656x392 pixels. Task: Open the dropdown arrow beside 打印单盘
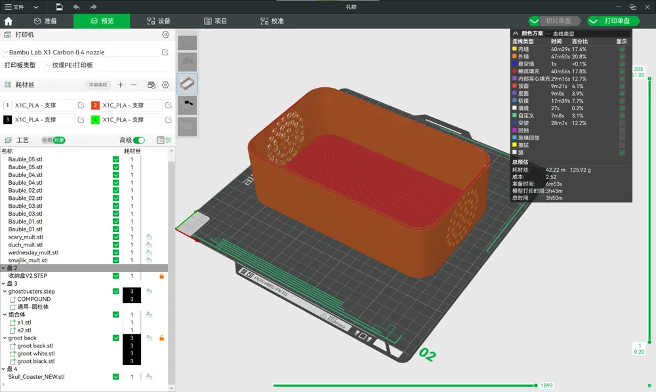tap(593, 21)
